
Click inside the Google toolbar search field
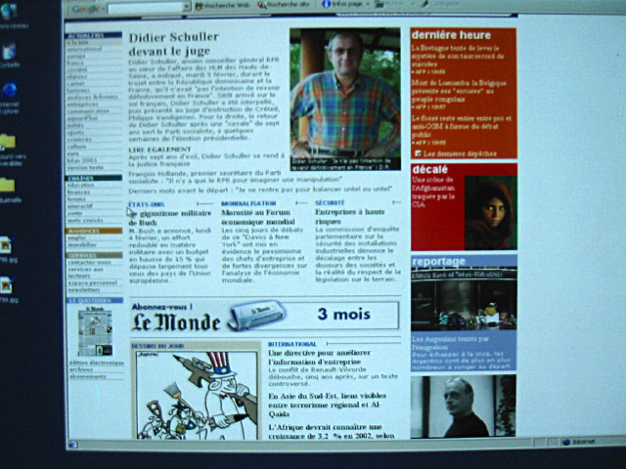coord(146,8)
